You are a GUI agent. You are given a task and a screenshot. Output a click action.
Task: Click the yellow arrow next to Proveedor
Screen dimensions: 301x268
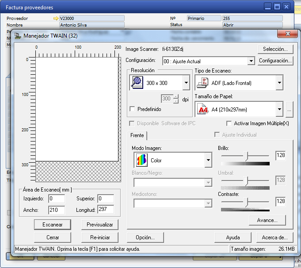point(55,19)
